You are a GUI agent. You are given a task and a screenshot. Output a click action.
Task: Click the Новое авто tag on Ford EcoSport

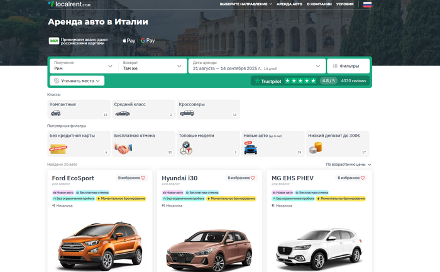[x=63, y=193]
